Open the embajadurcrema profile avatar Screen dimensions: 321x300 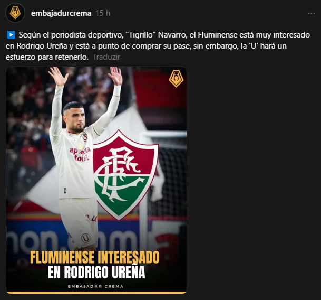(15, 13)
